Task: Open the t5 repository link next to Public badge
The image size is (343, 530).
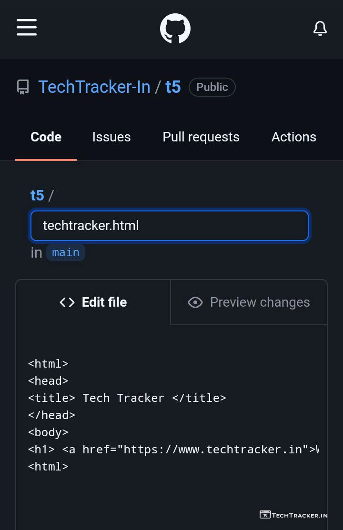Action: click(x=173, y=87)
